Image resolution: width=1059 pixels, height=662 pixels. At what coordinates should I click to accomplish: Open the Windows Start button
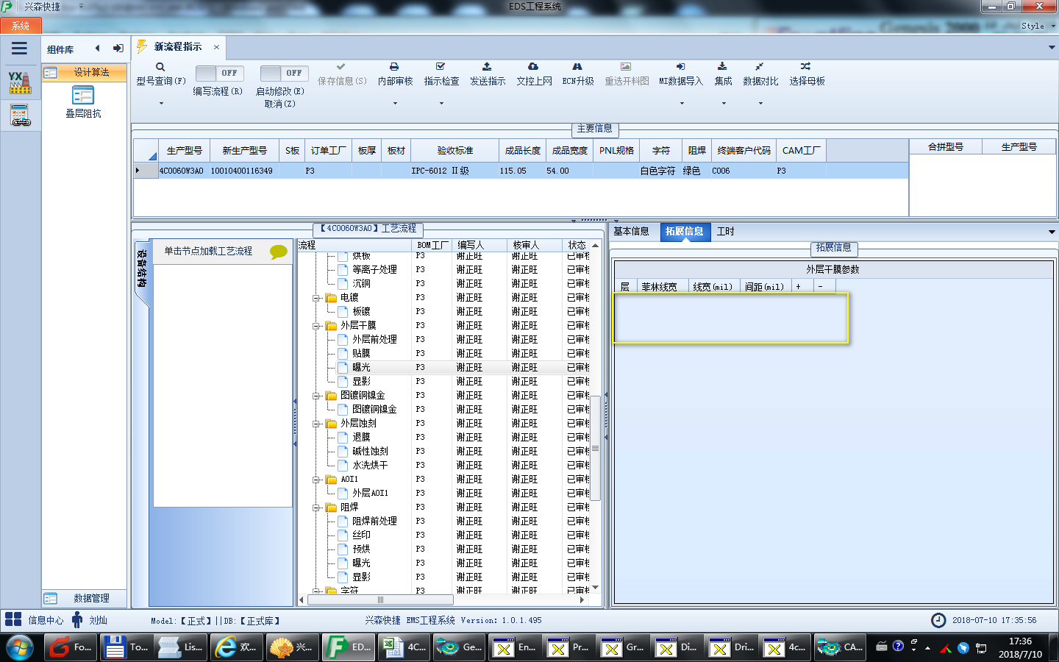click(19, 648)
